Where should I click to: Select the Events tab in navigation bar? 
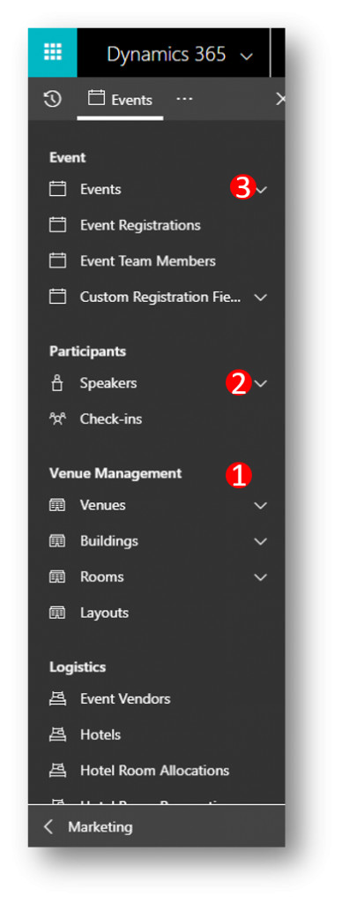[120, 100]
